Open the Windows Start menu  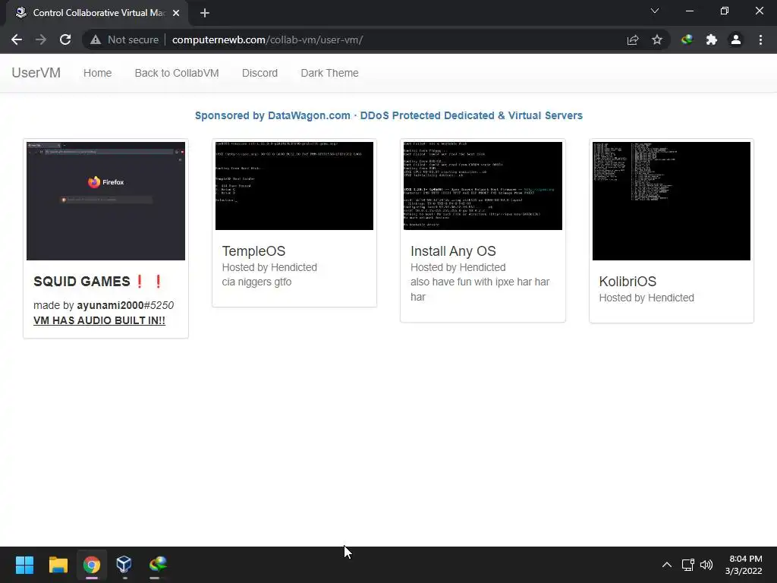point(24,565)
